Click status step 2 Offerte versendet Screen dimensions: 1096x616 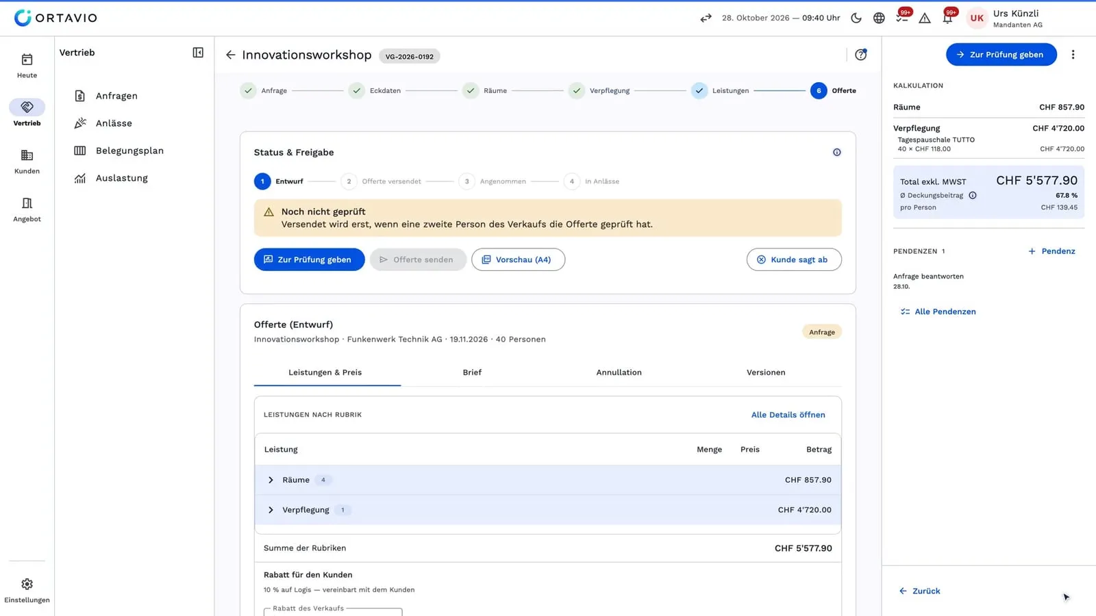382,181
